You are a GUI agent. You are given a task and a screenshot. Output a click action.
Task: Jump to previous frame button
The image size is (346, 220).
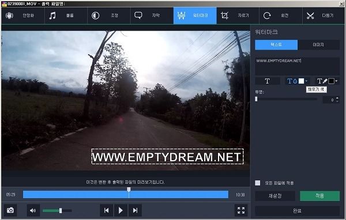[x=106, y=211]
